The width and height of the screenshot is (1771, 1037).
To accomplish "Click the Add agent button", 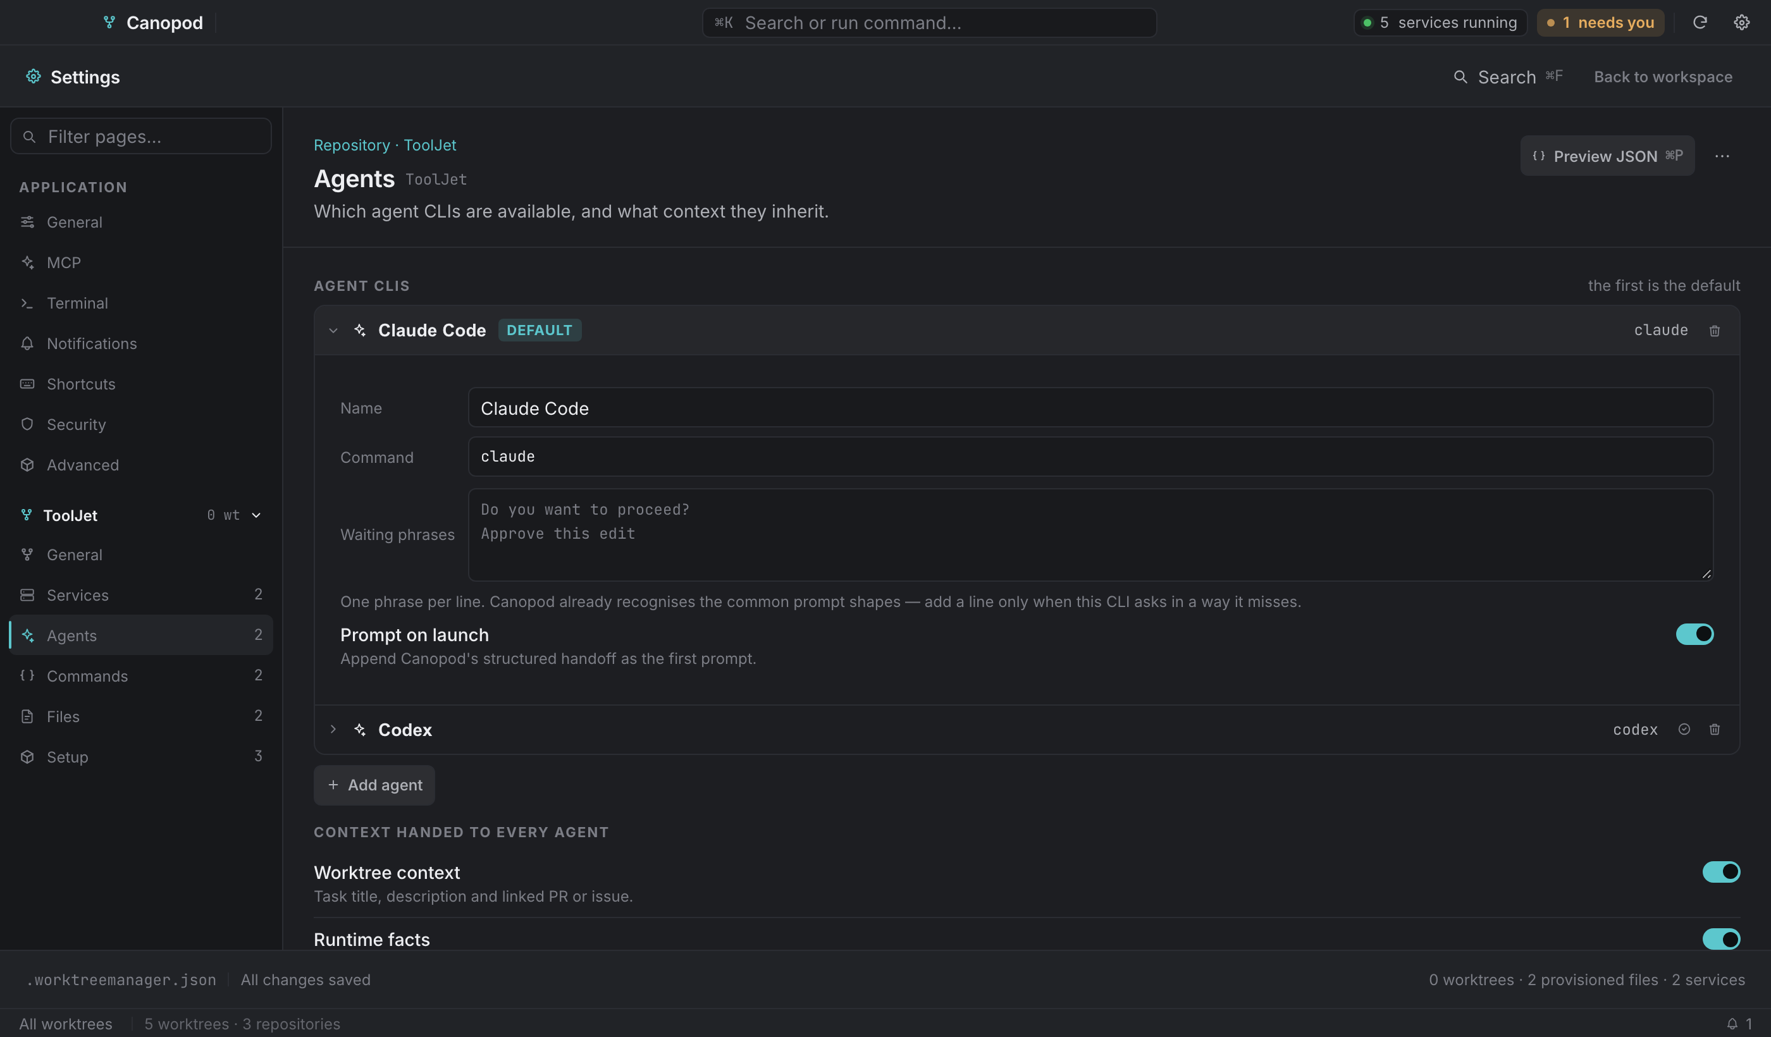I will click(x=374, y=785).
